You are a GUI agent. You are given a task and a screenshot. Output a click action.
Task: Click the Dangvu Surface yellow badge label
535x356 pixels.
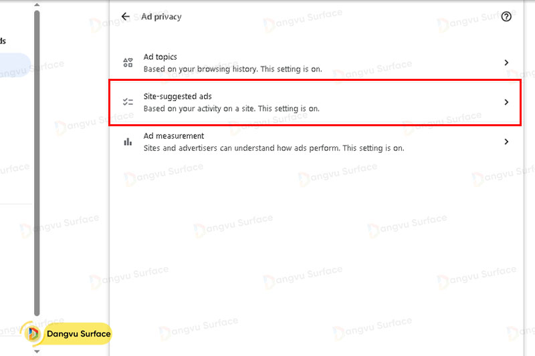[x=78, y=333]
